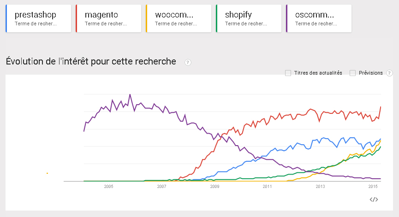Select the 2009 year label on the timeline
Viewport: 399px width, 217px height.
[x=214, y=187]
